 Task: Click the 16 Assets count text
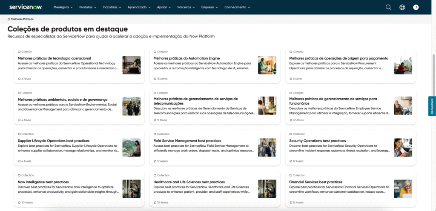click(x=298, y=202)
